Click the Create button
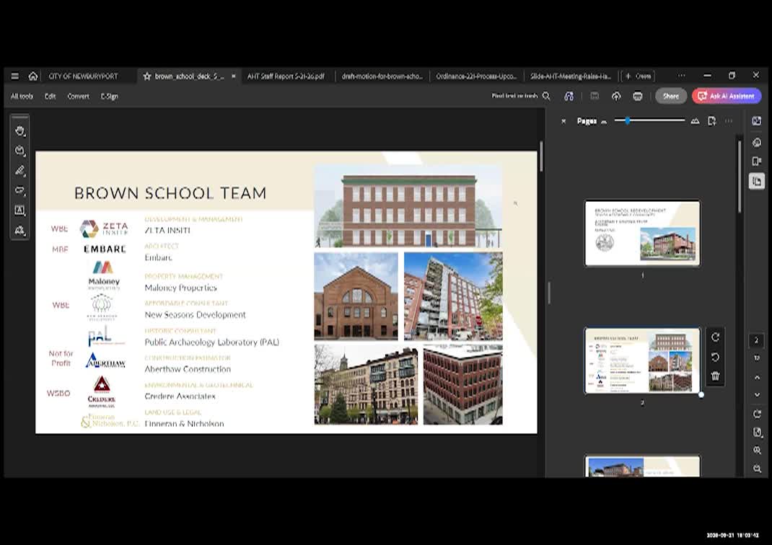The height and width of the screenshot is (545, 772). [639, 76]
